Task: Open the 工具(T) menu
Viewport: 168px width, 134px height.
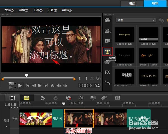Action: pyautogui.click(x=38, y=10)
